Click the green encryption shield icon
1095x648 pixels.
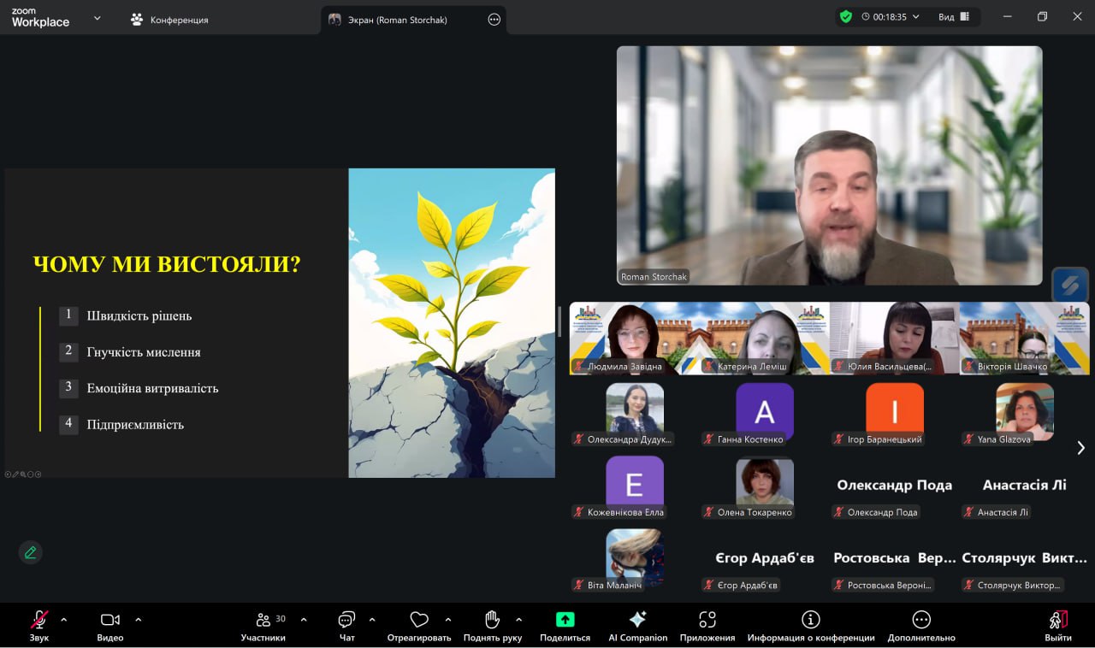pyautogui.click(x=846, y=17)
